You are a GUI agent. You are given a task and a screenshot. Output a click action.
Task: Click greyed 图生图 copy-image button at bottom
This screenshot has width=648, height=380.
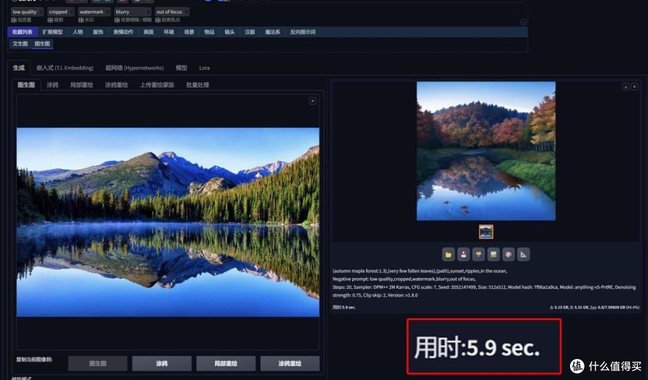point(98,363)
